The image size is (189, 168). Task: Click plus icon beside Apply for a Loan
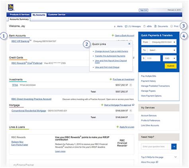[118, 127]
